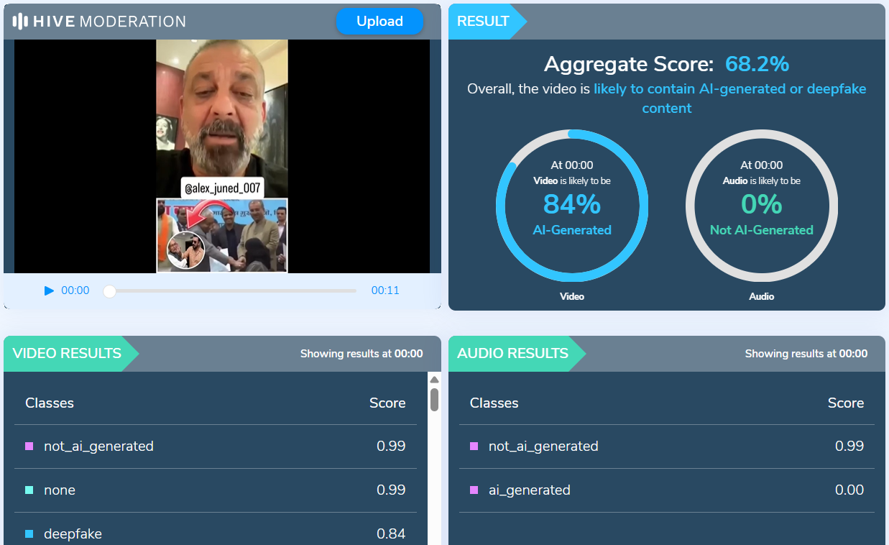Open the RESULT panel header tab
The height and width of the screenshot is (545, 889).
(x=484, y=22)
